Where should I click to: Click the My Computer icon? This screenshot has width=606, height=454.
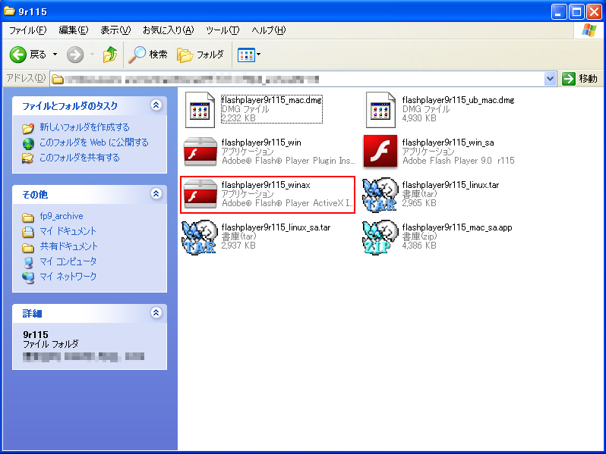[28, 262]
